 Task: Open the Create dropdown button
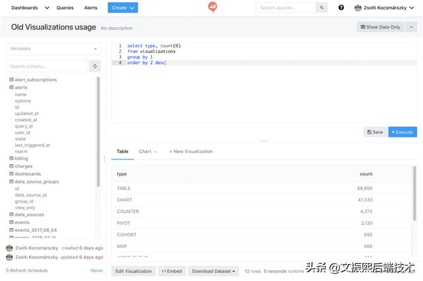pos(123,8)
